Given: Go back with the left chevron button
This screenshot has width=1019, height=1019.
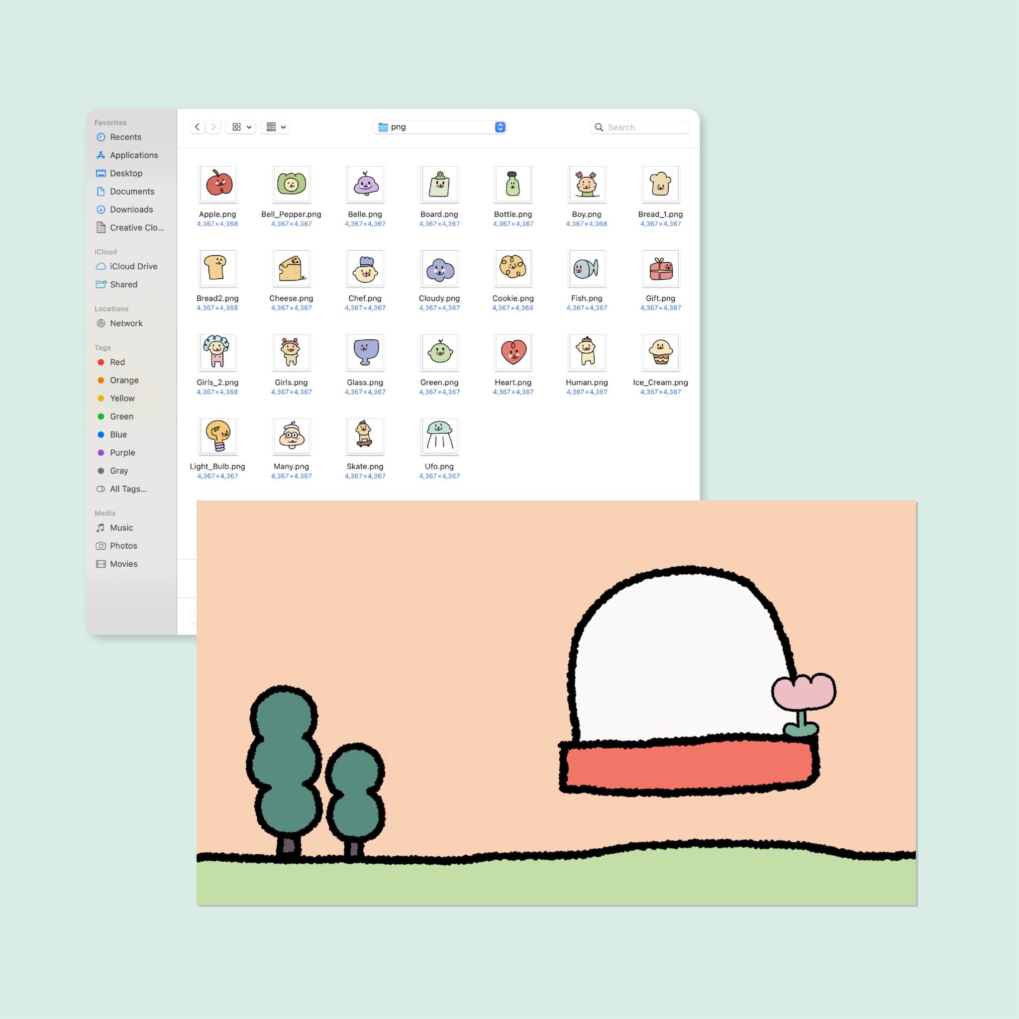Looking at the screenshot, I should [197, 127].
